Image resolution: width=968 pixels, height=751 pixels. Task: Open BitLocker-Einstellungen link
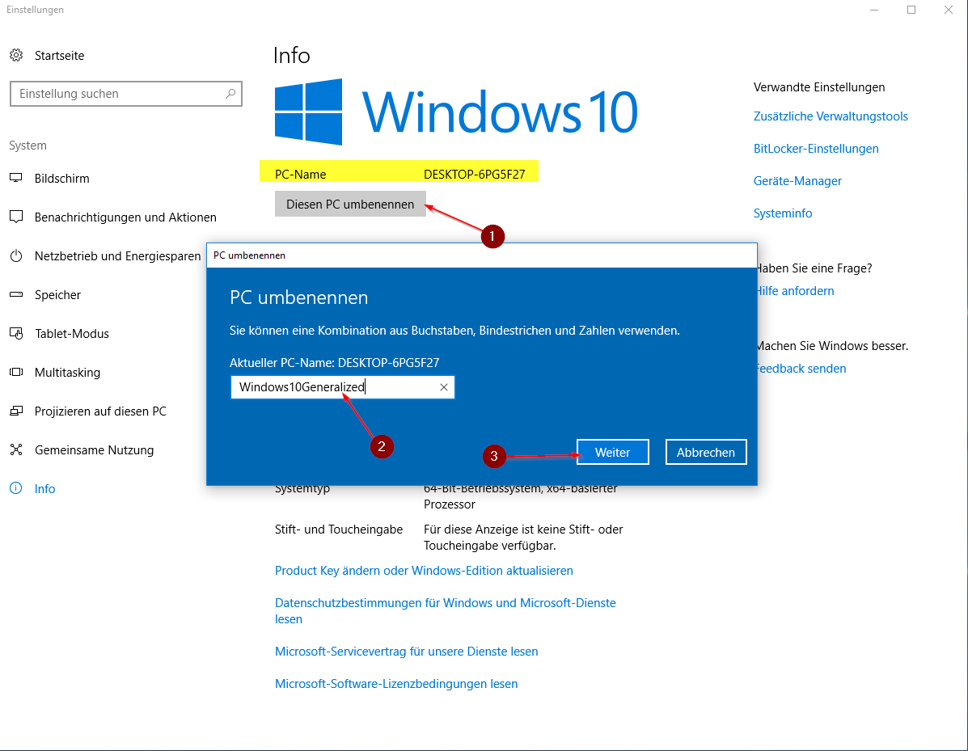click(816, 149)
